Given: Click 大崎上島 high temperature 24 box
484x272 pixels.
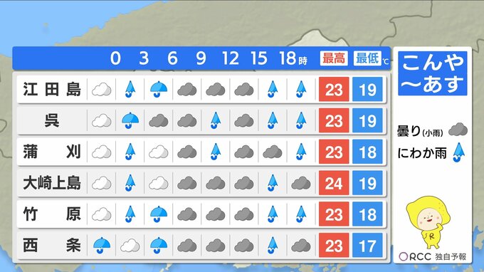Looking at the screenshot, I should pyautogui.click(x=334, y=183).
